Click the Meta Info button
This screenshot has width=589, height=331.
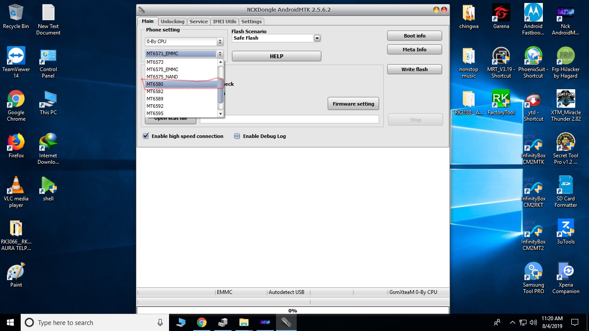click(414, 50)
